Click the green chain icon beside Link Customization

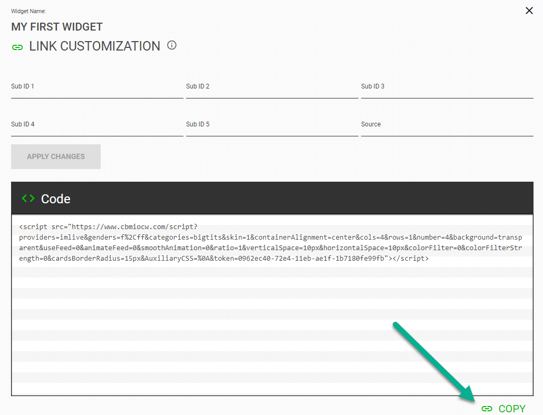pyautogui.click(x=17, y=47)
